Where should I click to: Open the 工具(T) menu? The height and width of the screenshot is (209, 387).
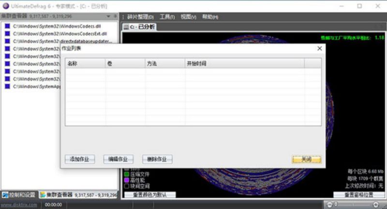pyautogui.click(x=167, y=17)
